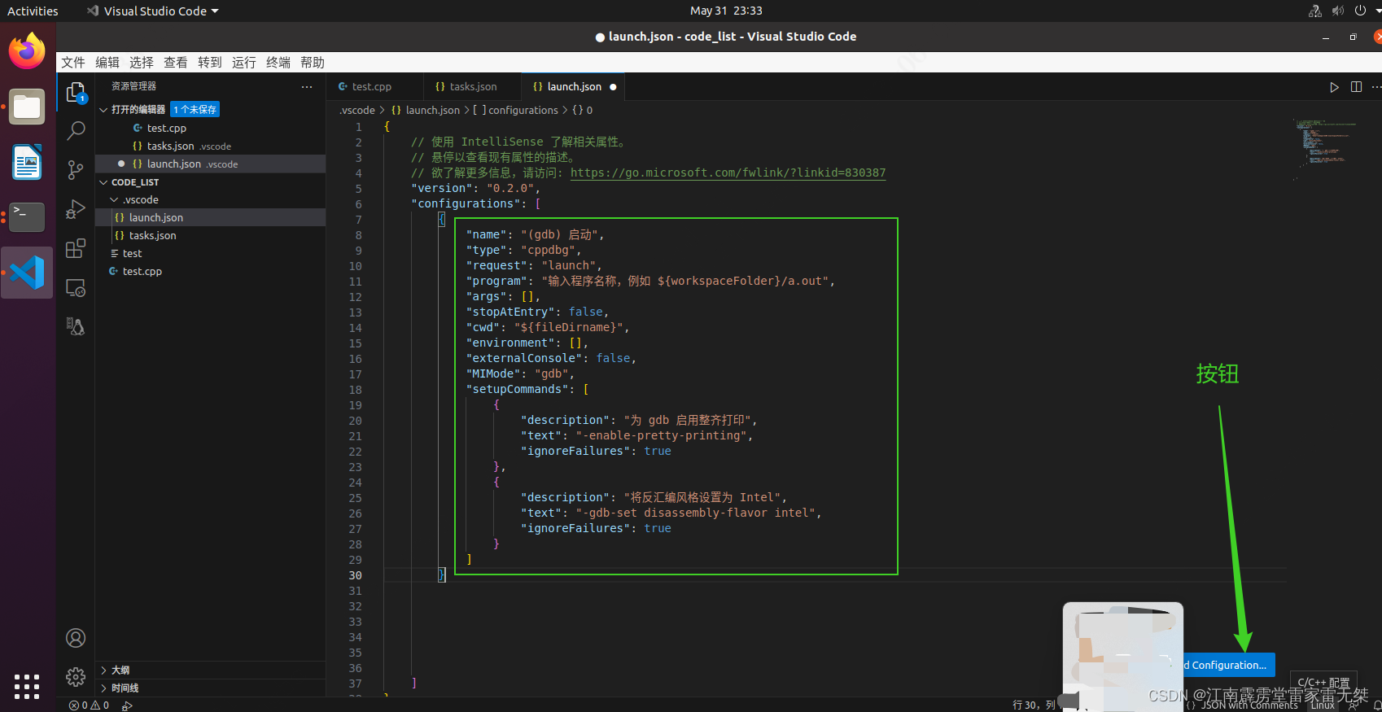Click the 1 个未保存 unsaved badge
This screenshot has height=712, width=1382.
point(195,110)
